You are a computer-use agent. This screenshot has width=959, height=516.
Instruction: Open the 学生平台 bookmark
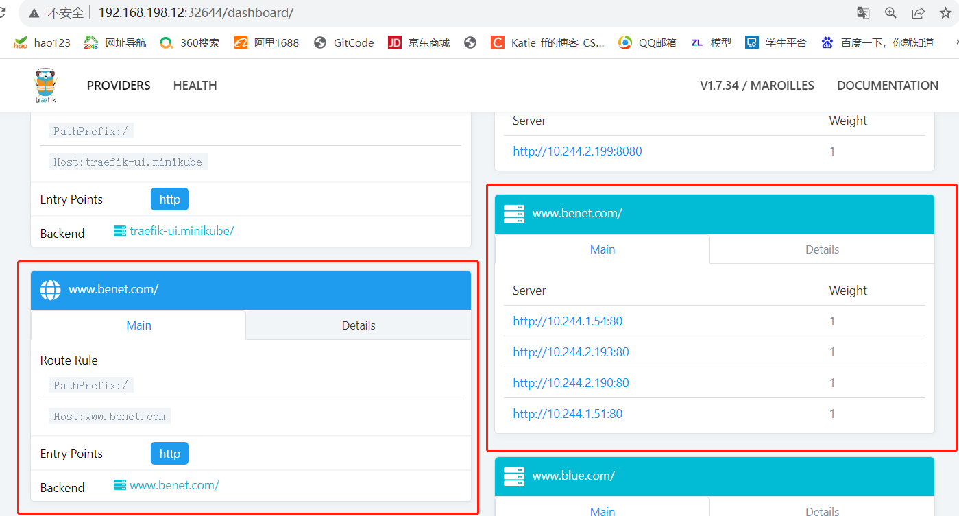pyautogui.click(x=776, y=42)
